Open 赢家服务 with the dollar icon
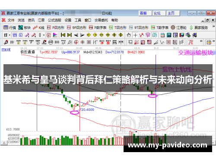Viewport: 216px width, 156px height. pos(199,28)
